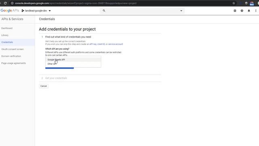Open Dashboard in the sidebar
Screen dimensions: 259x146
coord(7,28)
